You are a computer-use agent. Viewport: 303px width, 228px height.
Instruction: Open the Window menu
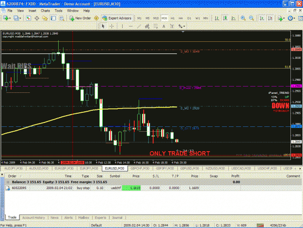[x=73, y=11]
